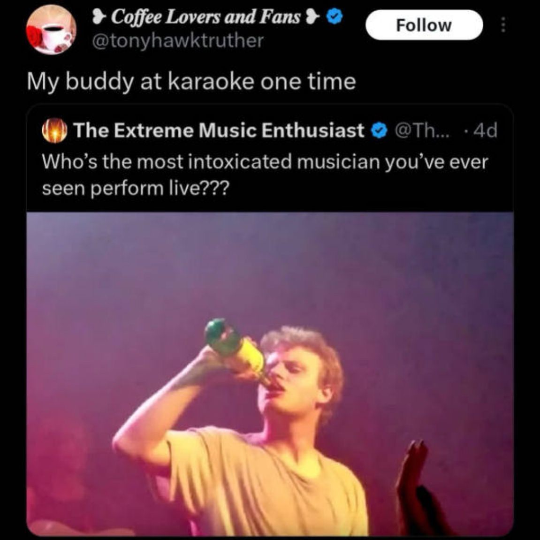Visit the @tonyhawktruther handle
The width and height of the screenshot is (540, 540).
178,41
